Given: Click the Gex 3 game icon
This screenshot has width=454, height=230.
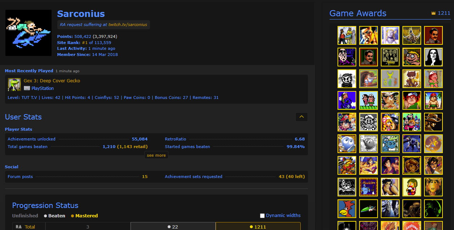Looking at the screenshot, I should (14, 84).
